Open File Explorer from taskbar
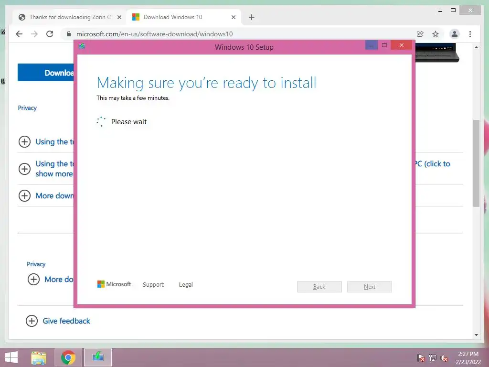 (39, 357)
